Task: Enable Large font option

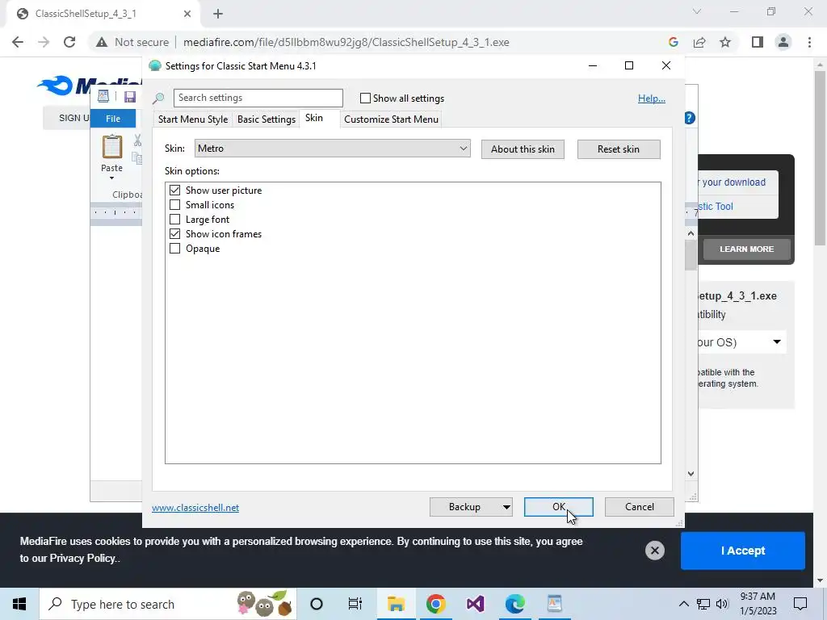Action: (x=174, y=220)
